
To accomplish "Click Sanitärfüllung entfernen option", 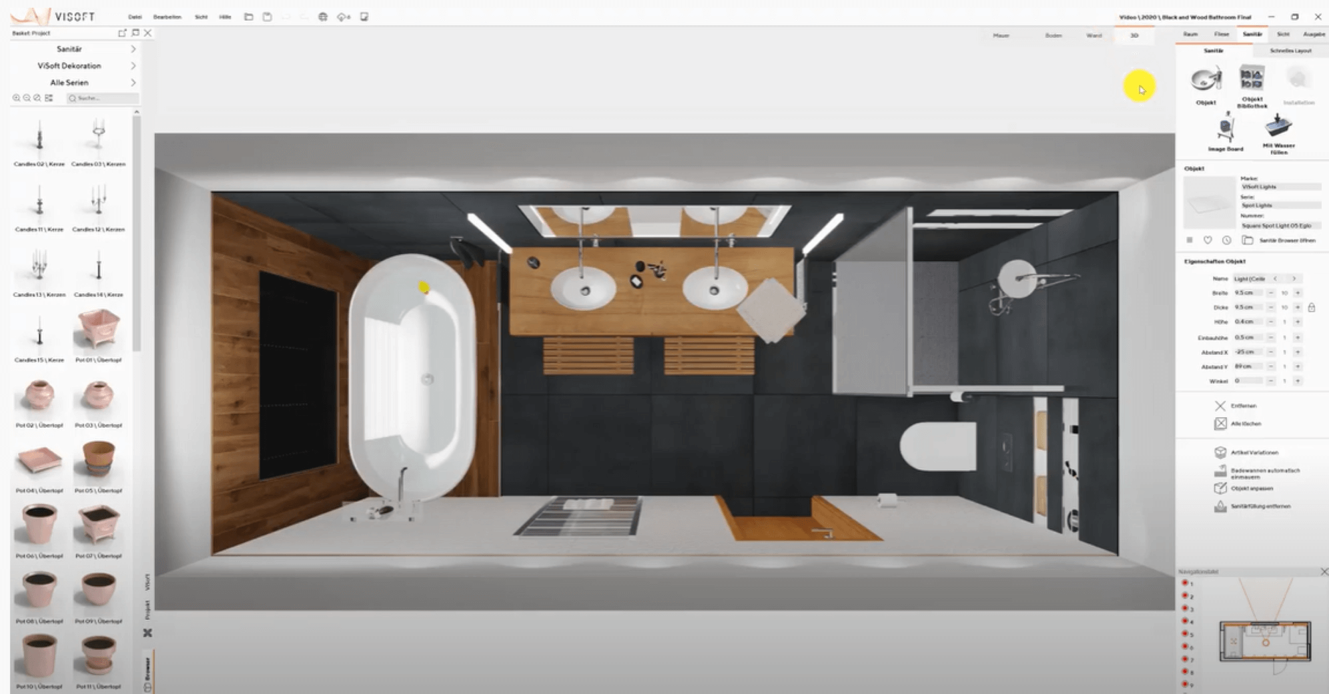I will 1253,506.
